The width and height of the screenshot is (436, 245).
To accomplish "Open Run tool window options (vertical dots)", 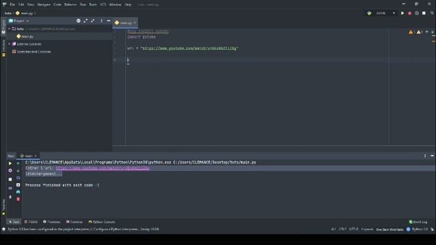I will (x=425, y=156).
